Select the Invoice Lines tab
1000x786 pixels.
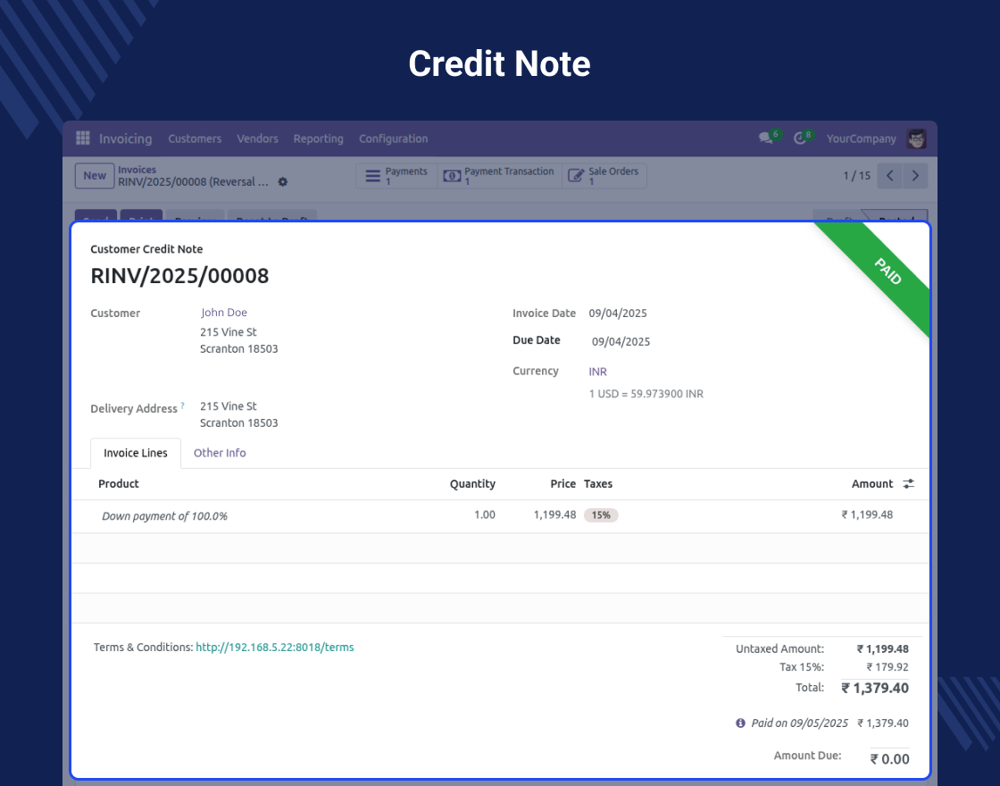coord(135,453)
